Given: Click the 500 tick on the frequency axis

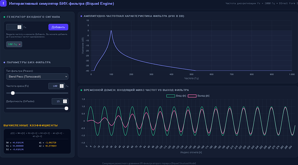Looking at the screenshot, I should [x=191, y=74].
